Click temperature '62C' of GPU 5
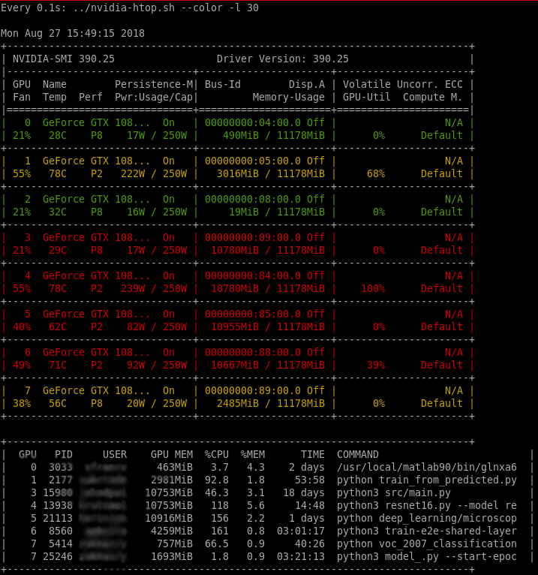The width and height of the screenshot is (538, 575). 58,327
